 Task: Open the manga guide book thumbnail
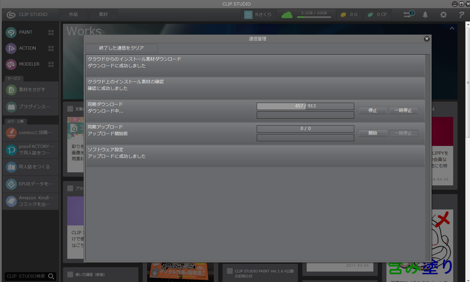(x=180, y=272)
